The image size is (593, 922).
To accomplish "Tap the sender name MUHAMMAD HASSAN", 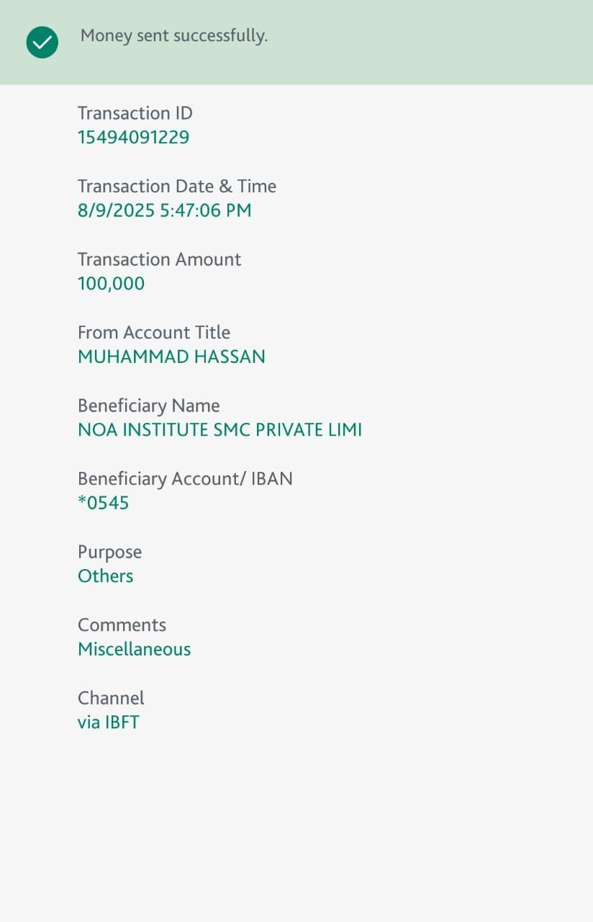I will coord(171,357).
